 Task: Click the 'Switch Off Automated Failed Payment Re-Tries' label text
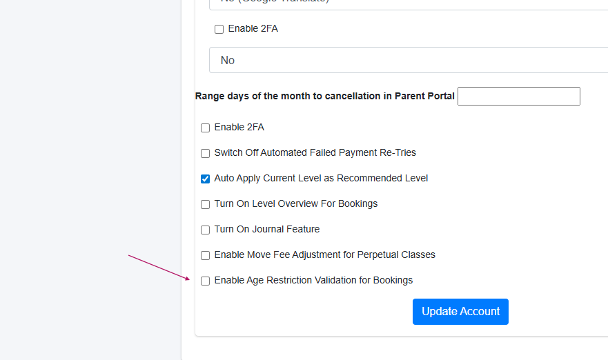coord(315,152)
